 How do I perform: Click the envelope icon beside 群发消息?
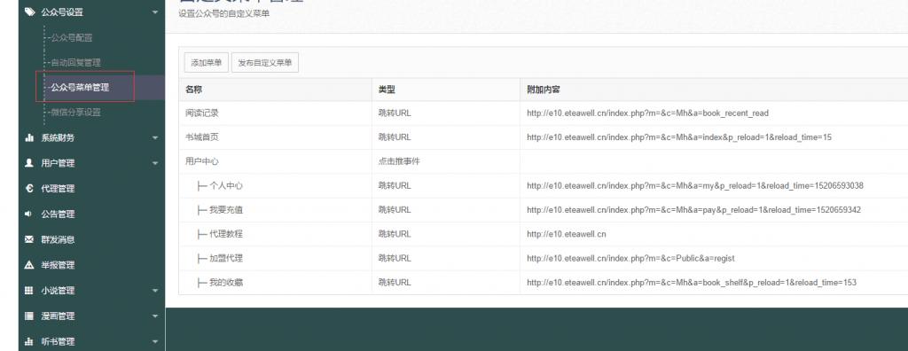[x=29, y=239]
